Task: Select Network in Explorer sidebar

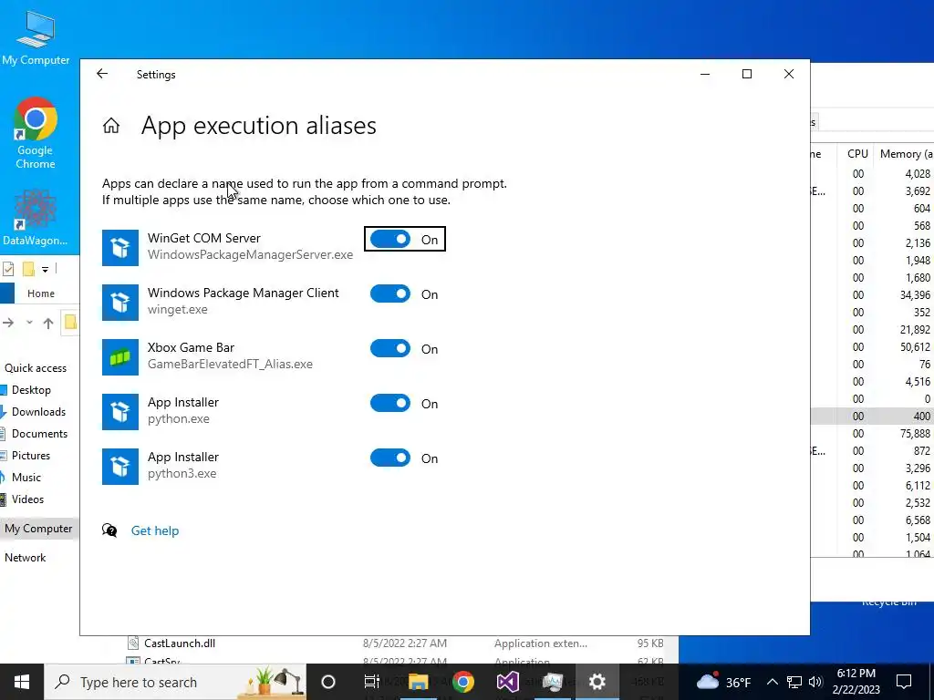Action: tap(25, 558)
